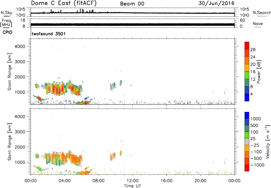Viewport: 271px width, 188px height.
Task: Click the 'Freq. [MHz]' label
Action: pyautogui.click(x=6, y=23)
